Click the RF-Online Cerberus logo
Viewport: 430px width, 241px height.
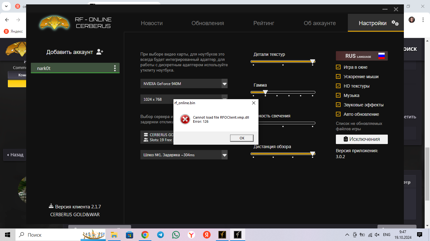click(x=54, y=23)
